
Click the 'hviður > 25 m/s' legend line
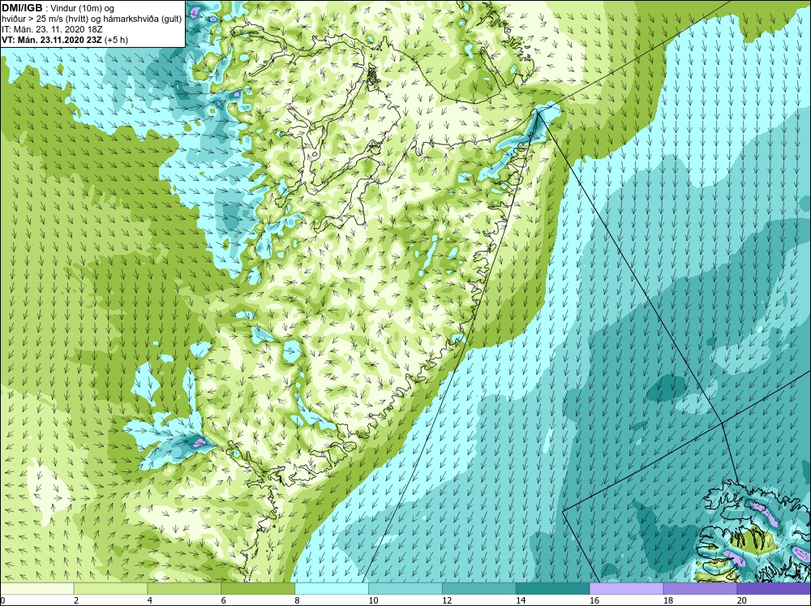pyautogui.click(x=92, y=19)
